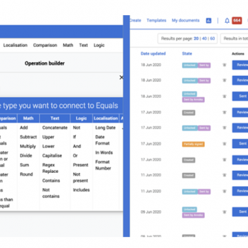
Task: Sort by Date updated column
Action: click(x=153, y=54)
